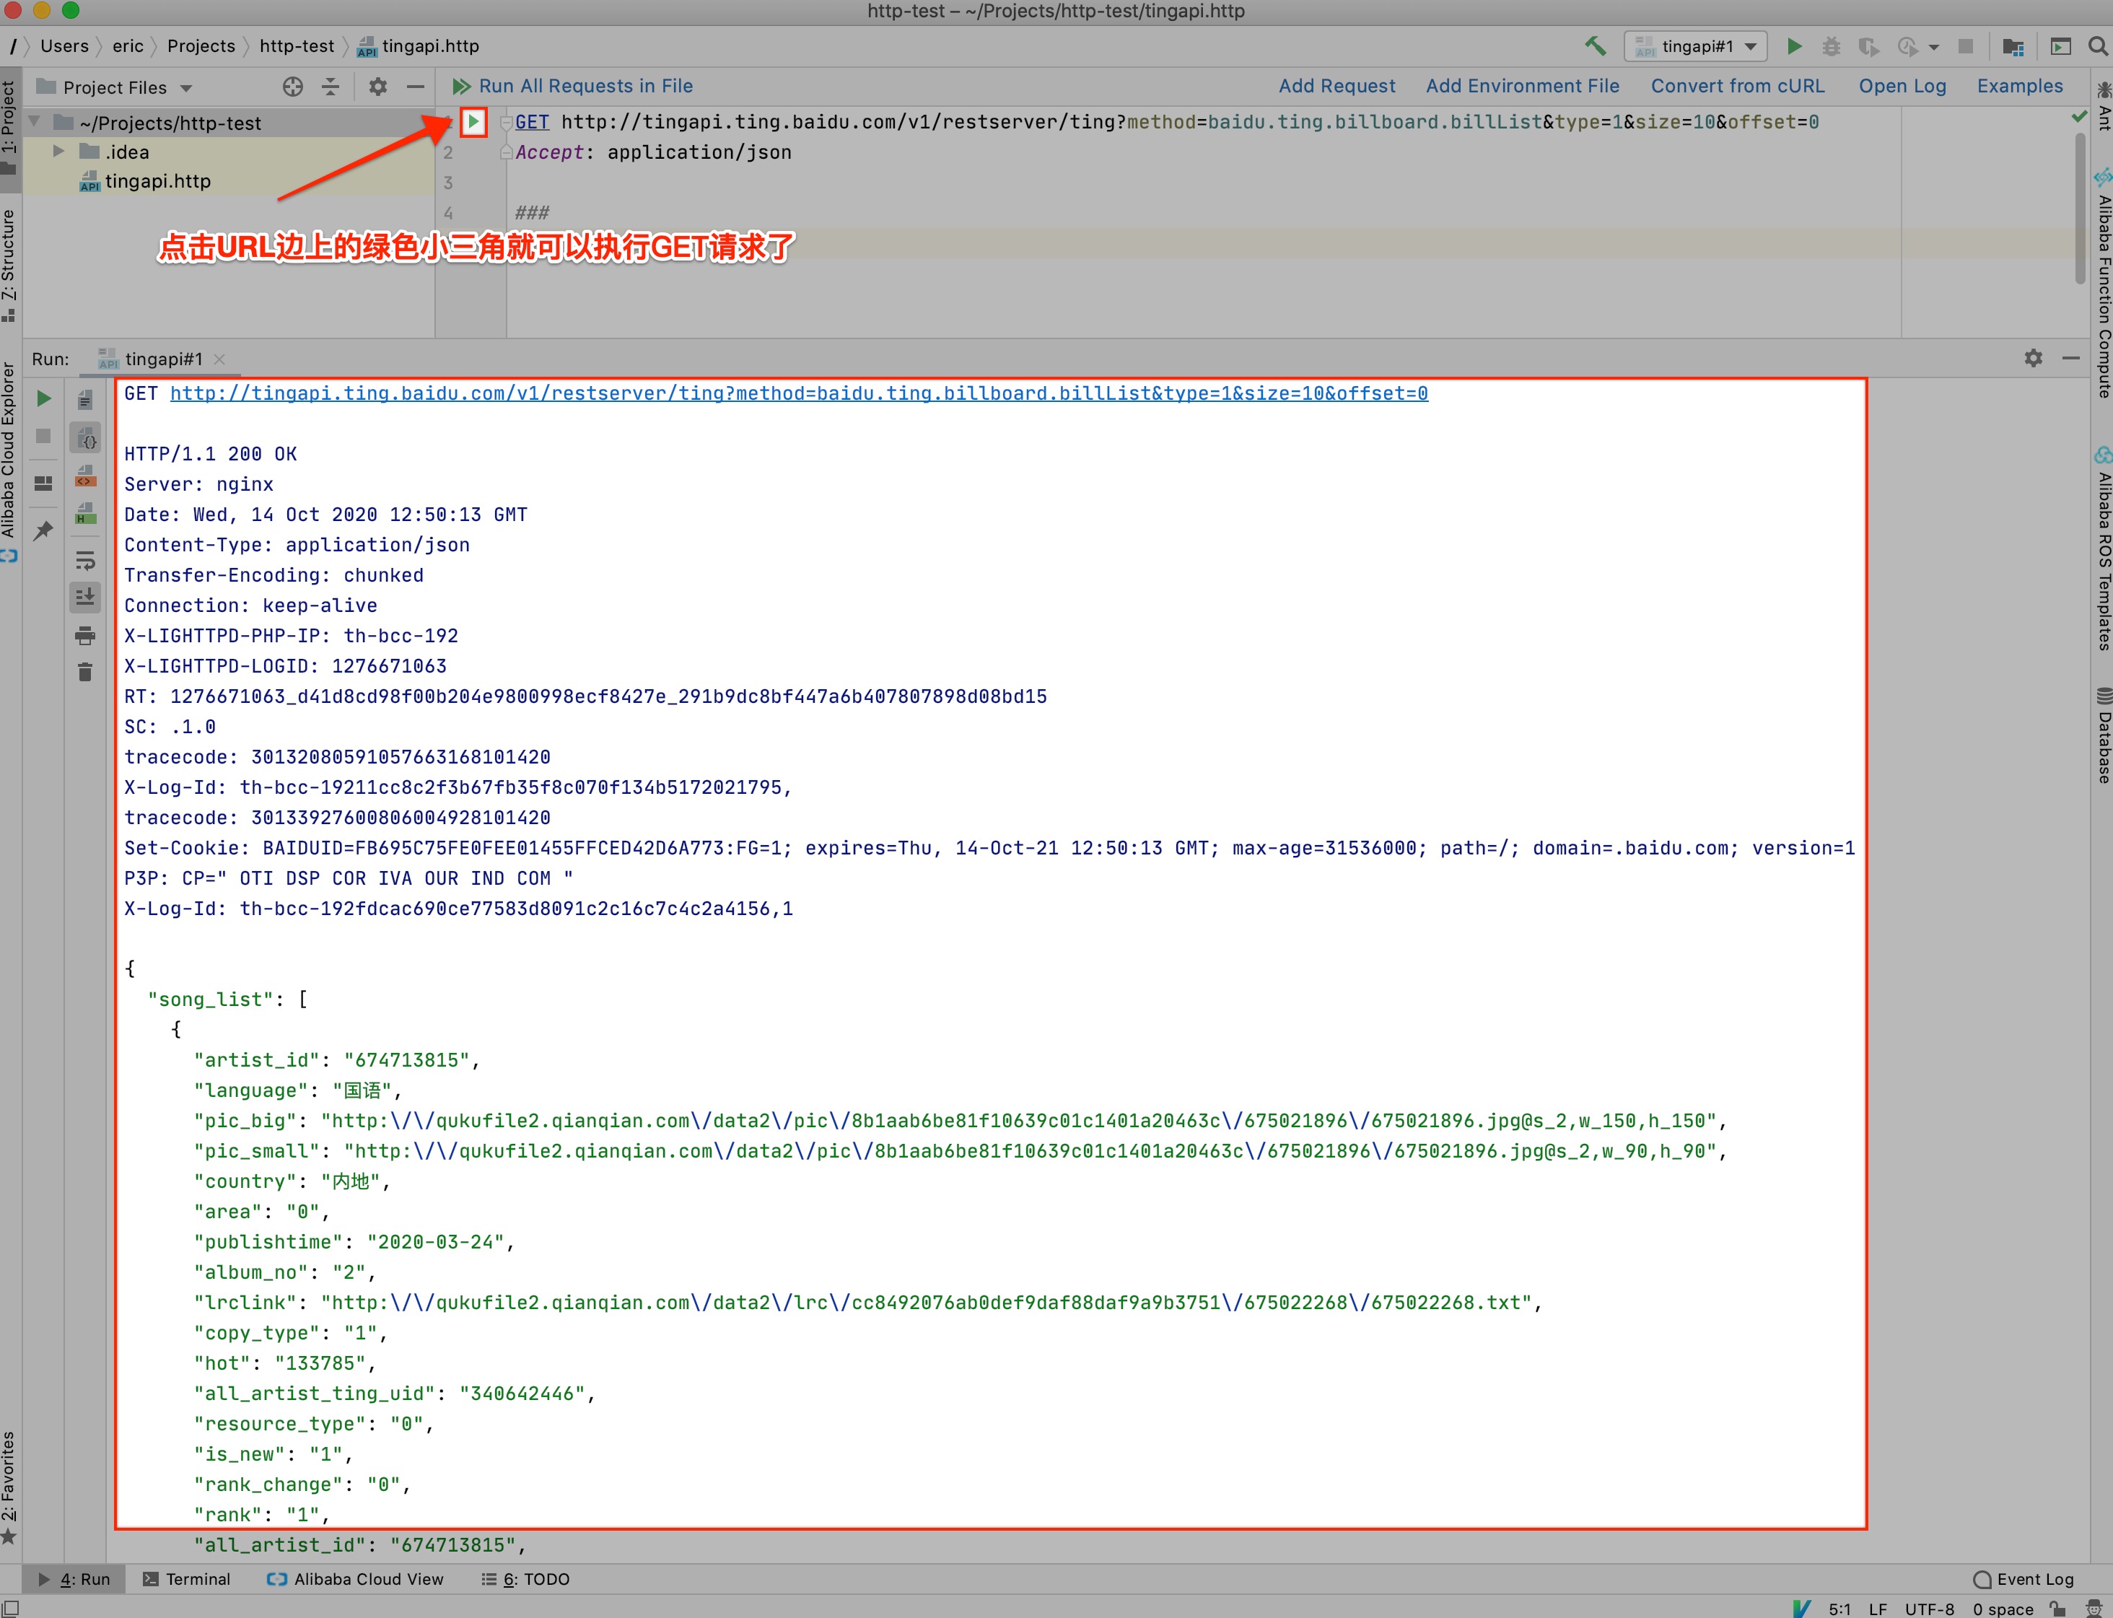
Task: Open the Alibaba Cloud View tab
Action: tap(355, 1578)
